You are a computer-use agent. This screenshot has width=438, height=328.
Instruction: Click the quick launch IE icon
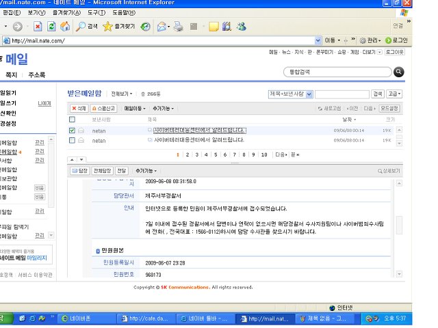[32, 318]
